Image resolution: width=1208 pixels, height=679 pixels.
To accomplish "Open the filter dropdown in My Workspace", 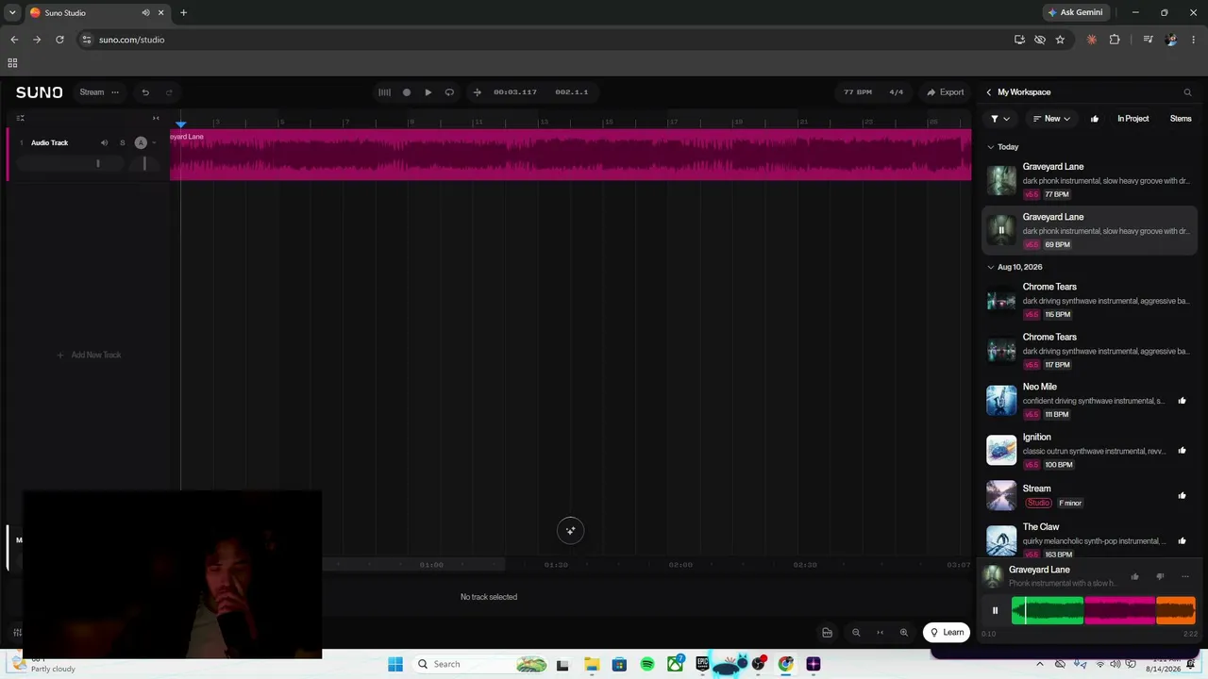I will pyautogui.click(x=999, y=119).
